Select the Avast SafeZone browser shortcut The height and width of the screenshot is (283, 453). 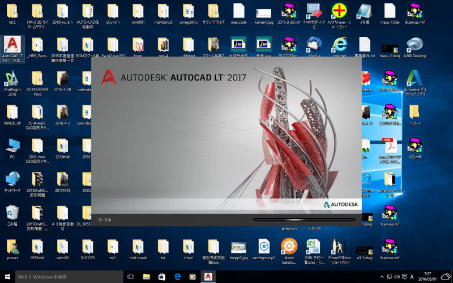click(289, 251)
